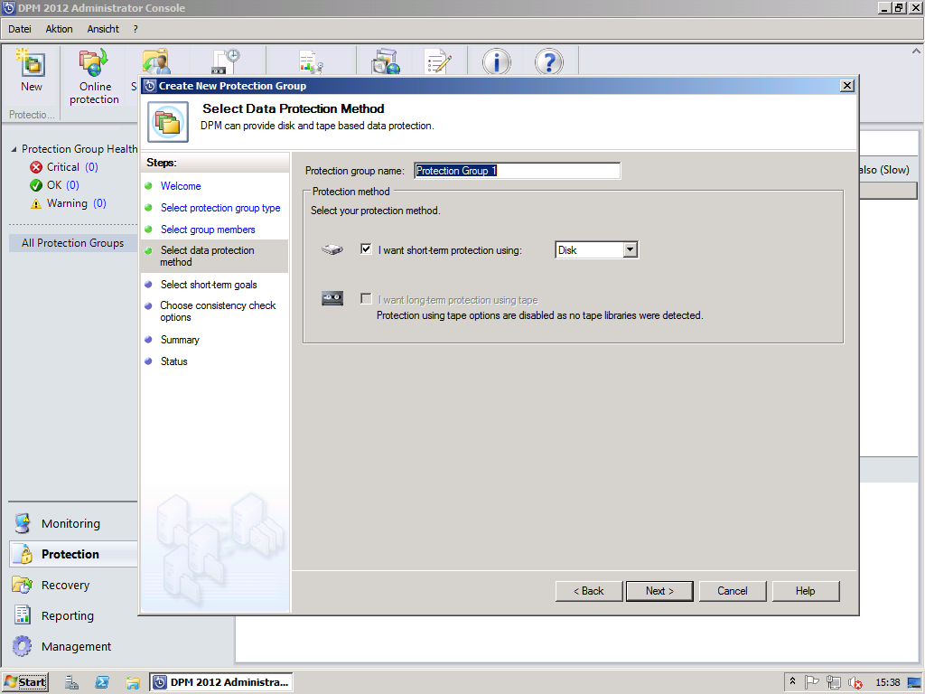
Task: Click the show desktop tray icon
Action: pos(914,682)
